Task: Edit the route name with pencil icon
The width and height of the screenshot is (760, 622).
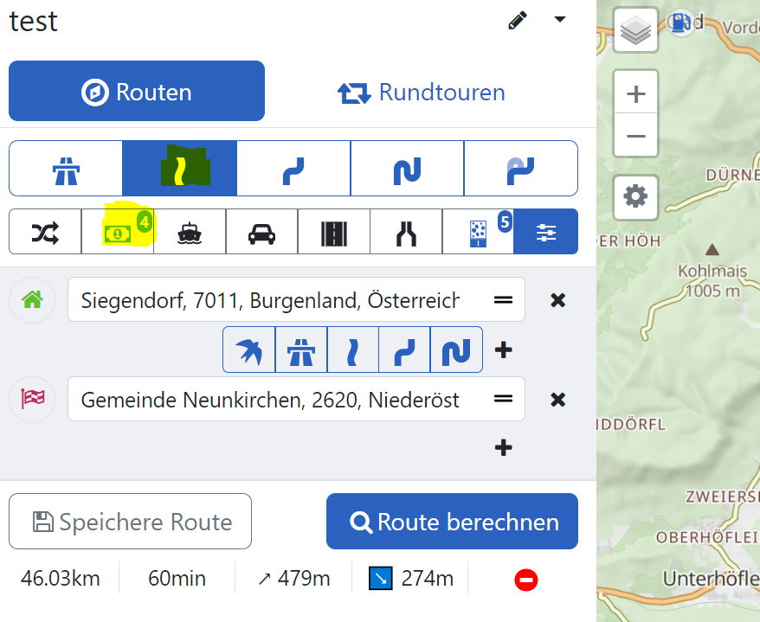Action: (517, 21)
